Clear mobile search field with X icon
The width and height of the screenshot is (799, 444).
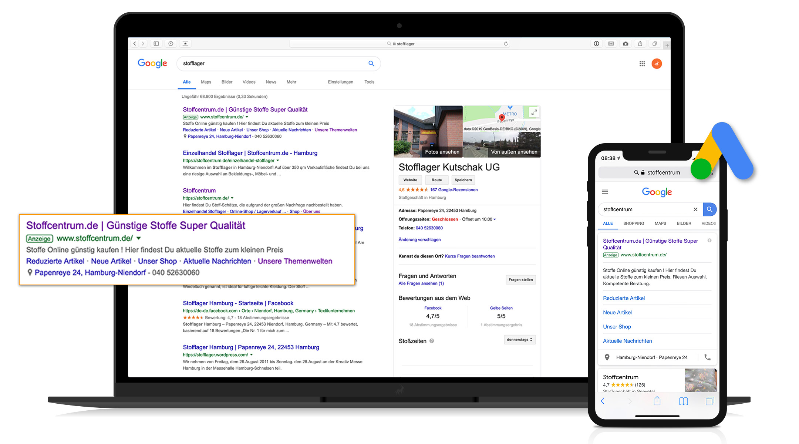[695, 209]
